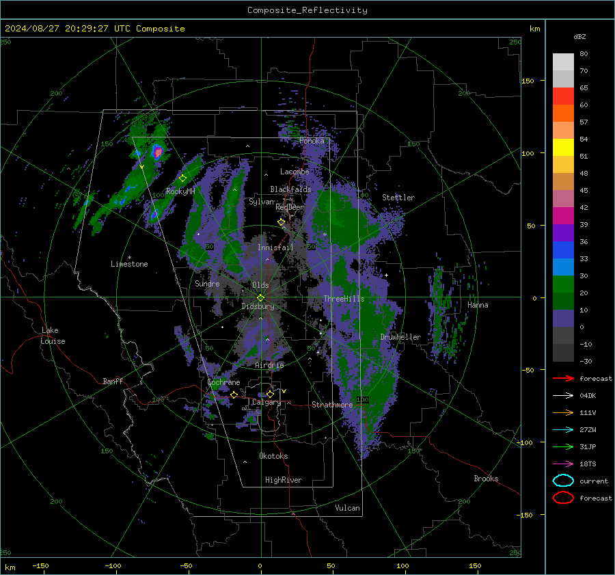
Task: Click the cyan current ellipse icon
Action: [x=563, y=481]
